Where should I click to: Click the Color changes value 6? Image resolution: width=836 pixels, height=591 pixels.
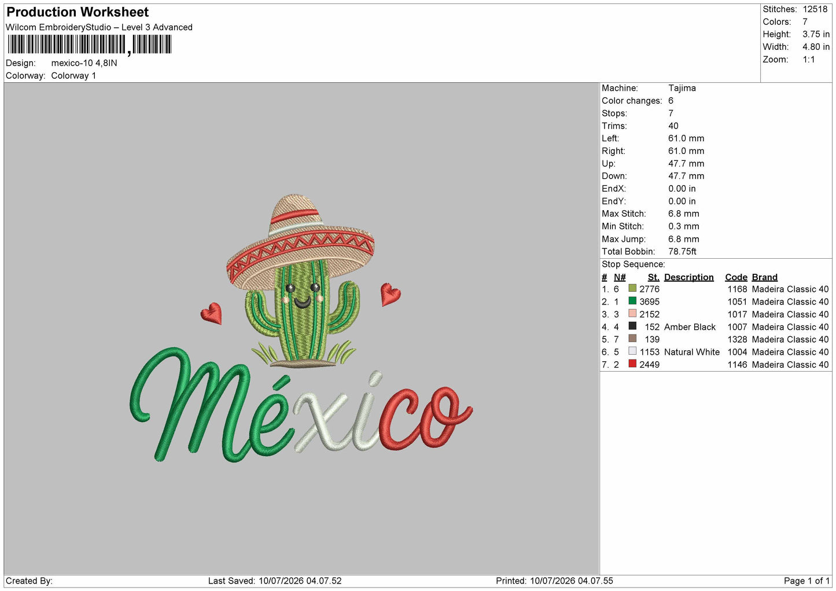pyautogui.click(x=671, y=101)
